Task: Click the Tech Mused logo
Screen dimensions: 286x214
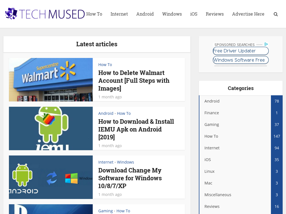Action: (45, 14)
